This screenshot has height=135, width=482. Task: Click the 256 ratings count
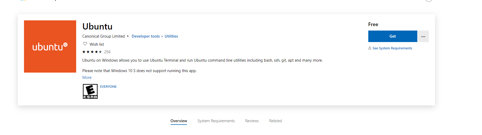107,52
